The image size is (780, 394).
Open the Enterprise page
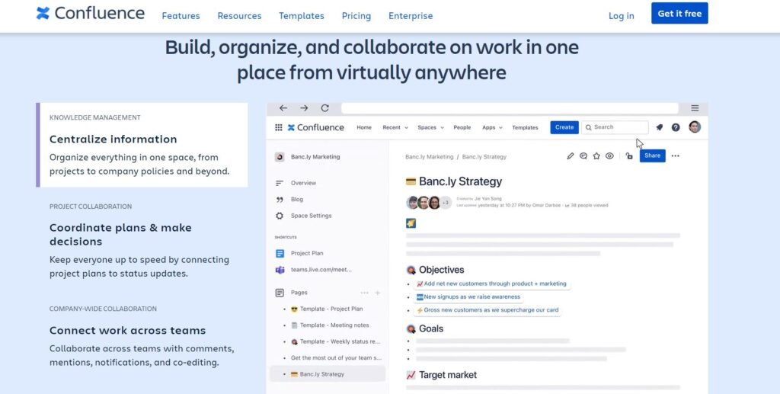(411, 16)
